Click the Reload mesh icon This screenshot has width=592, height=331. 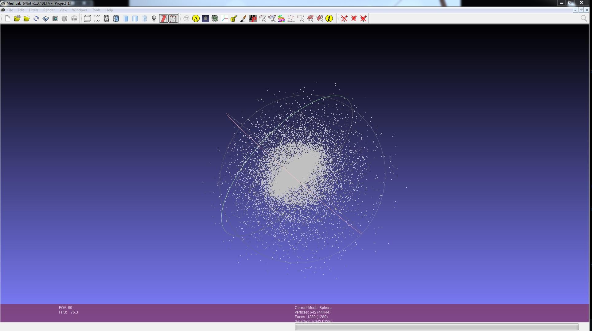36,19
